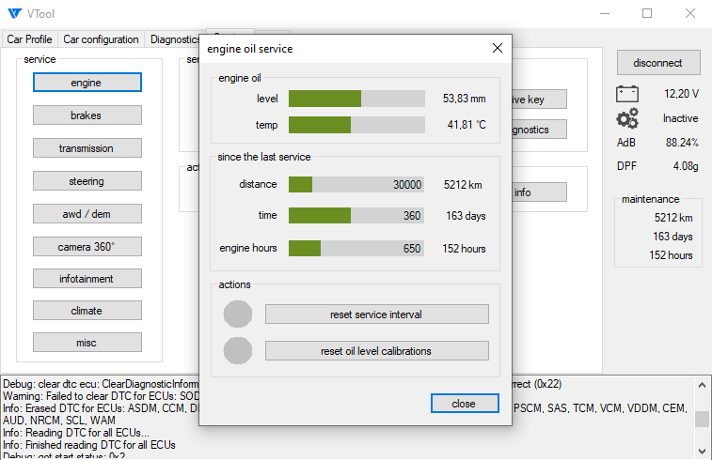This screenshot has width=712, height=460.
Task: Click the gears engine status icon
Action: pos(627,118)
